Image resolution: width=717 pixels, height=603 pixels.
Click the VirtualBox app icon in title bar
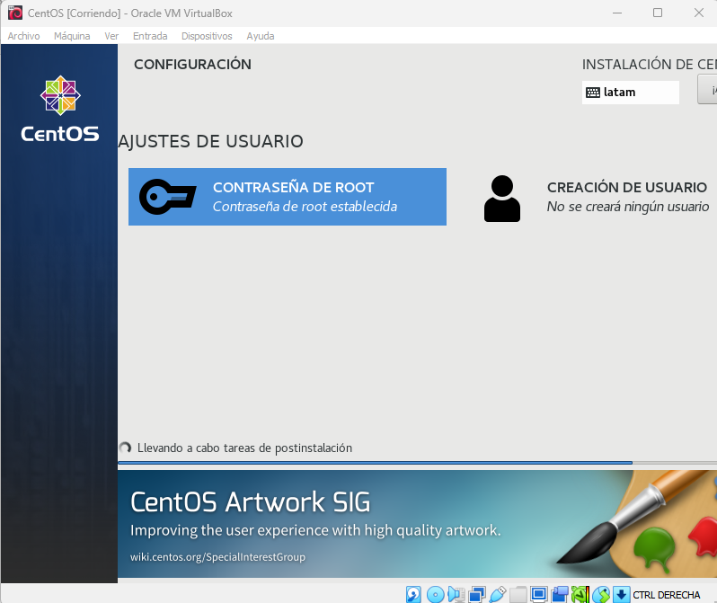14,13
